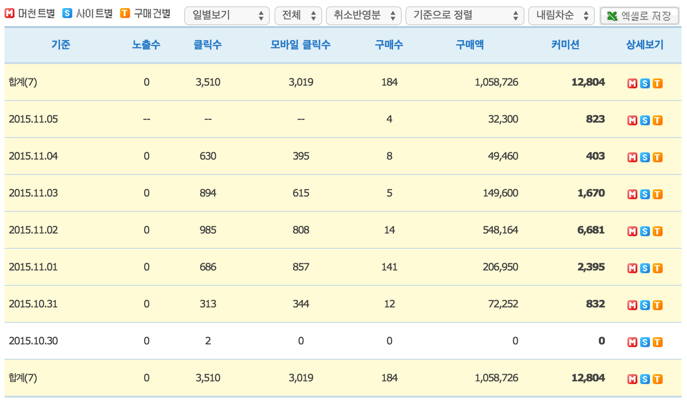
Task: Open the 일별보기 dropdown
Action: click(x=227, y=16)
